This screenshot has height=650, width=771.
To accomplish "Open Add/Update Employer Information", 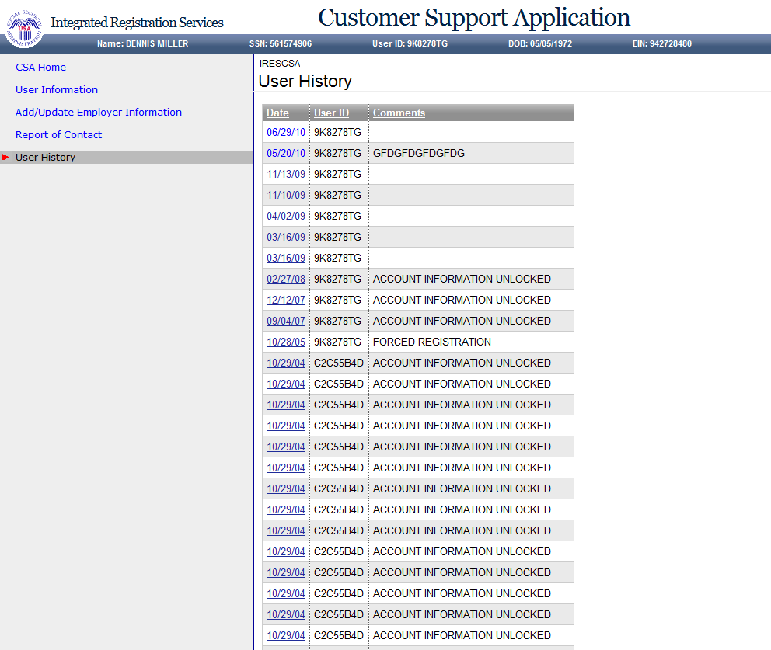I will point(99,113).
